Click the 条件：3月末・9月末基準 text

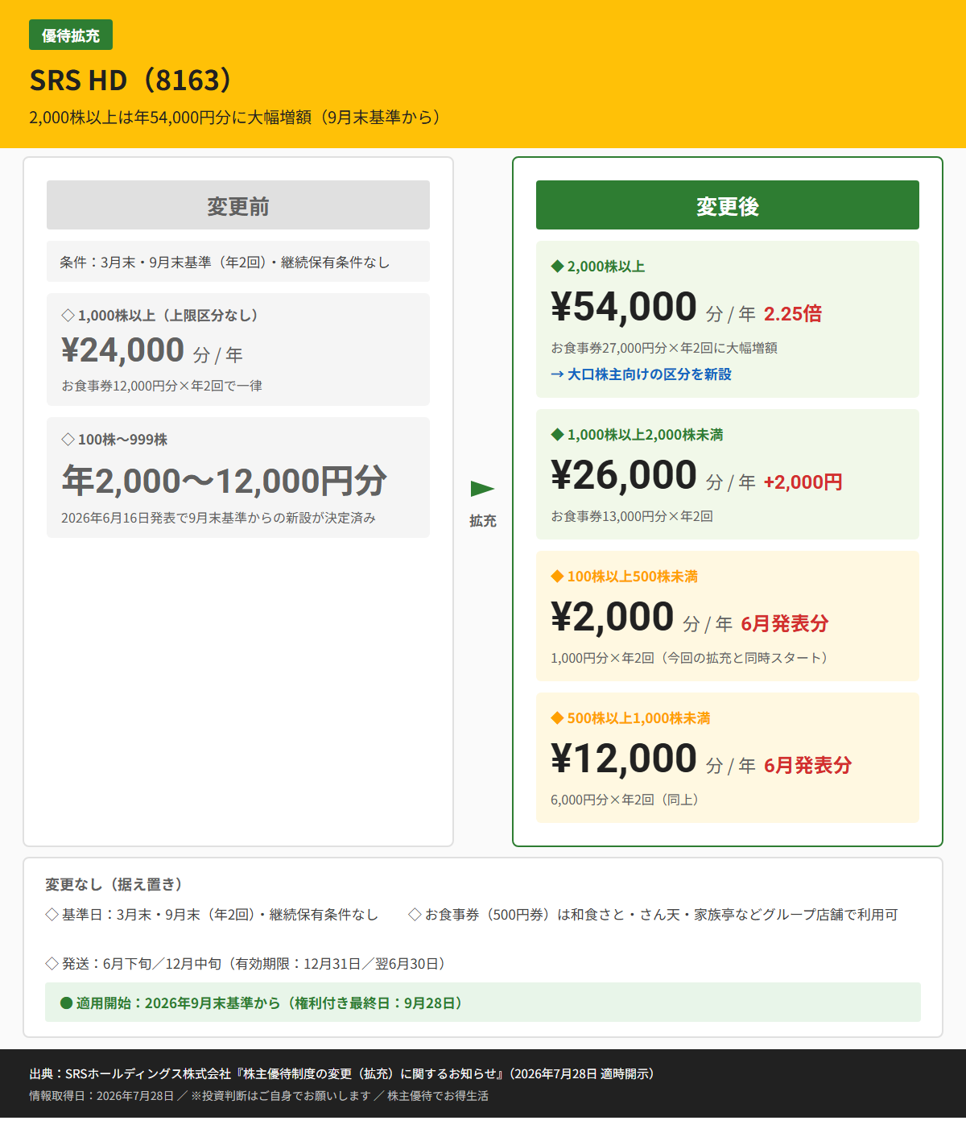[x=225, y=263]
